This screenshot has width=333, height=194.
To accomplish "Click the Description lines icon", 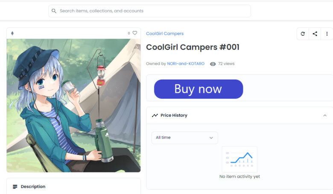I will point(15,187).
